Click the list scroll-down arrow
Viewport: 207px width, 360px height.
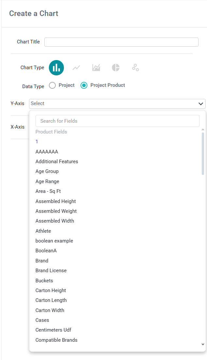pos(203,344)
